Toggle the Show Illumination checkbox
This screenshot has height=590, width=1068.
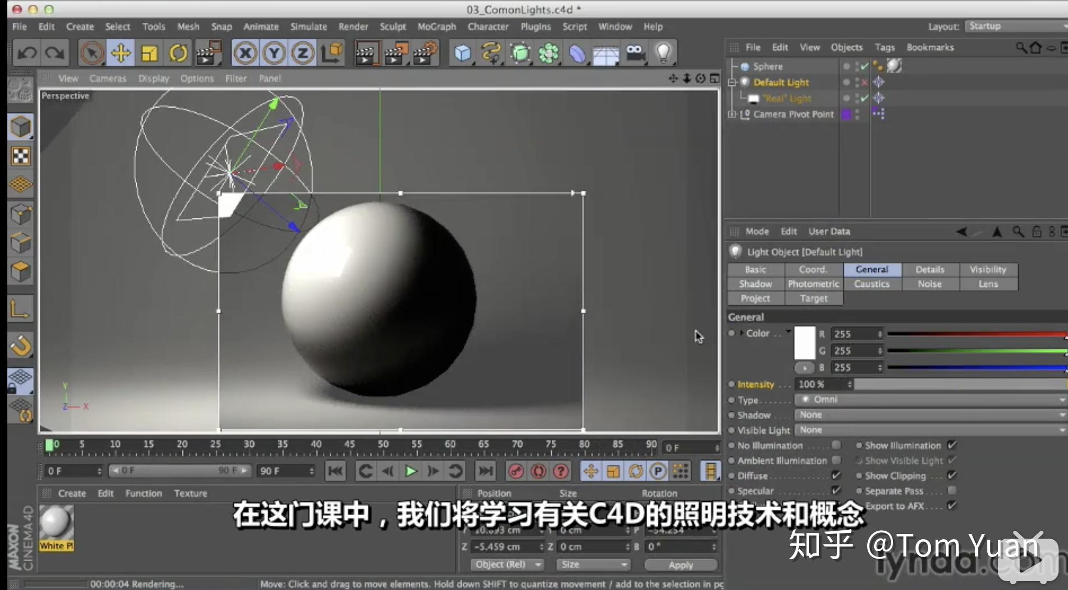pos(952,445)
